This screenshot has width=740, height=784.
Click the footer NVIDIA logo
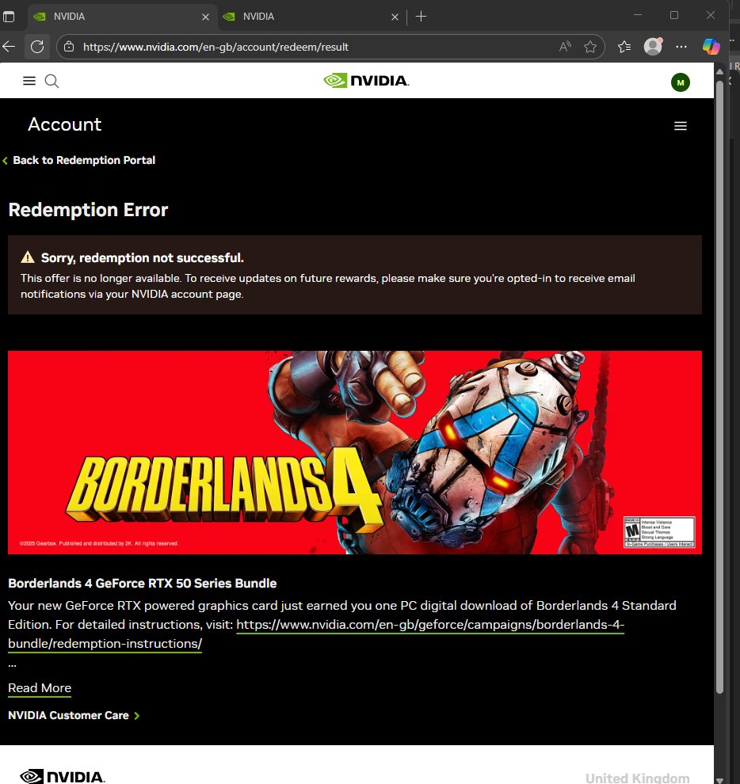click(x=63, y=777)
